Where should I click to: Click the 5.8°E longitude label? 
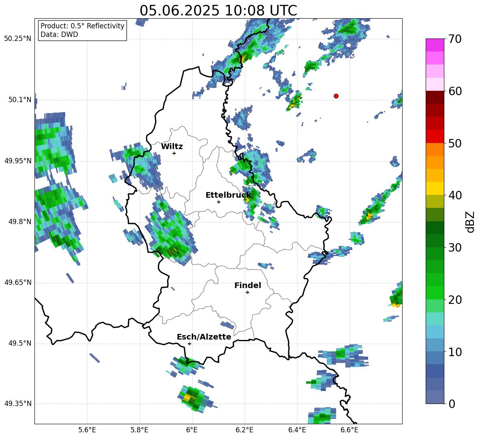(x=139, y=430)
